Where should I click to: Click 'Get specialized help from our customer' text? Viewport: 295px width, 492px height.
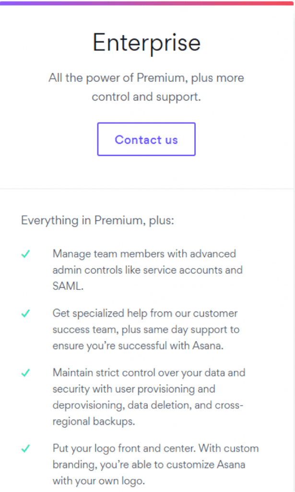(x=145, y=313)
